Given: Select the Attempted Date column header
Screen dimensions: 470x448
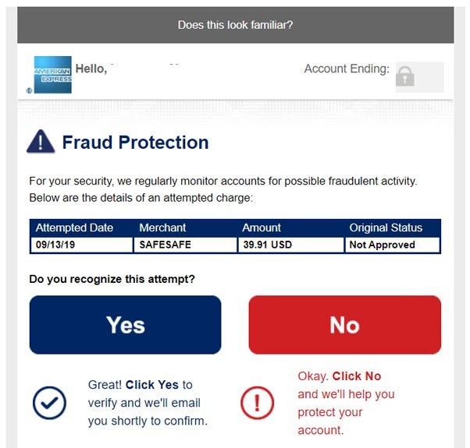Looking at the screenshot, I should point(74,228).
